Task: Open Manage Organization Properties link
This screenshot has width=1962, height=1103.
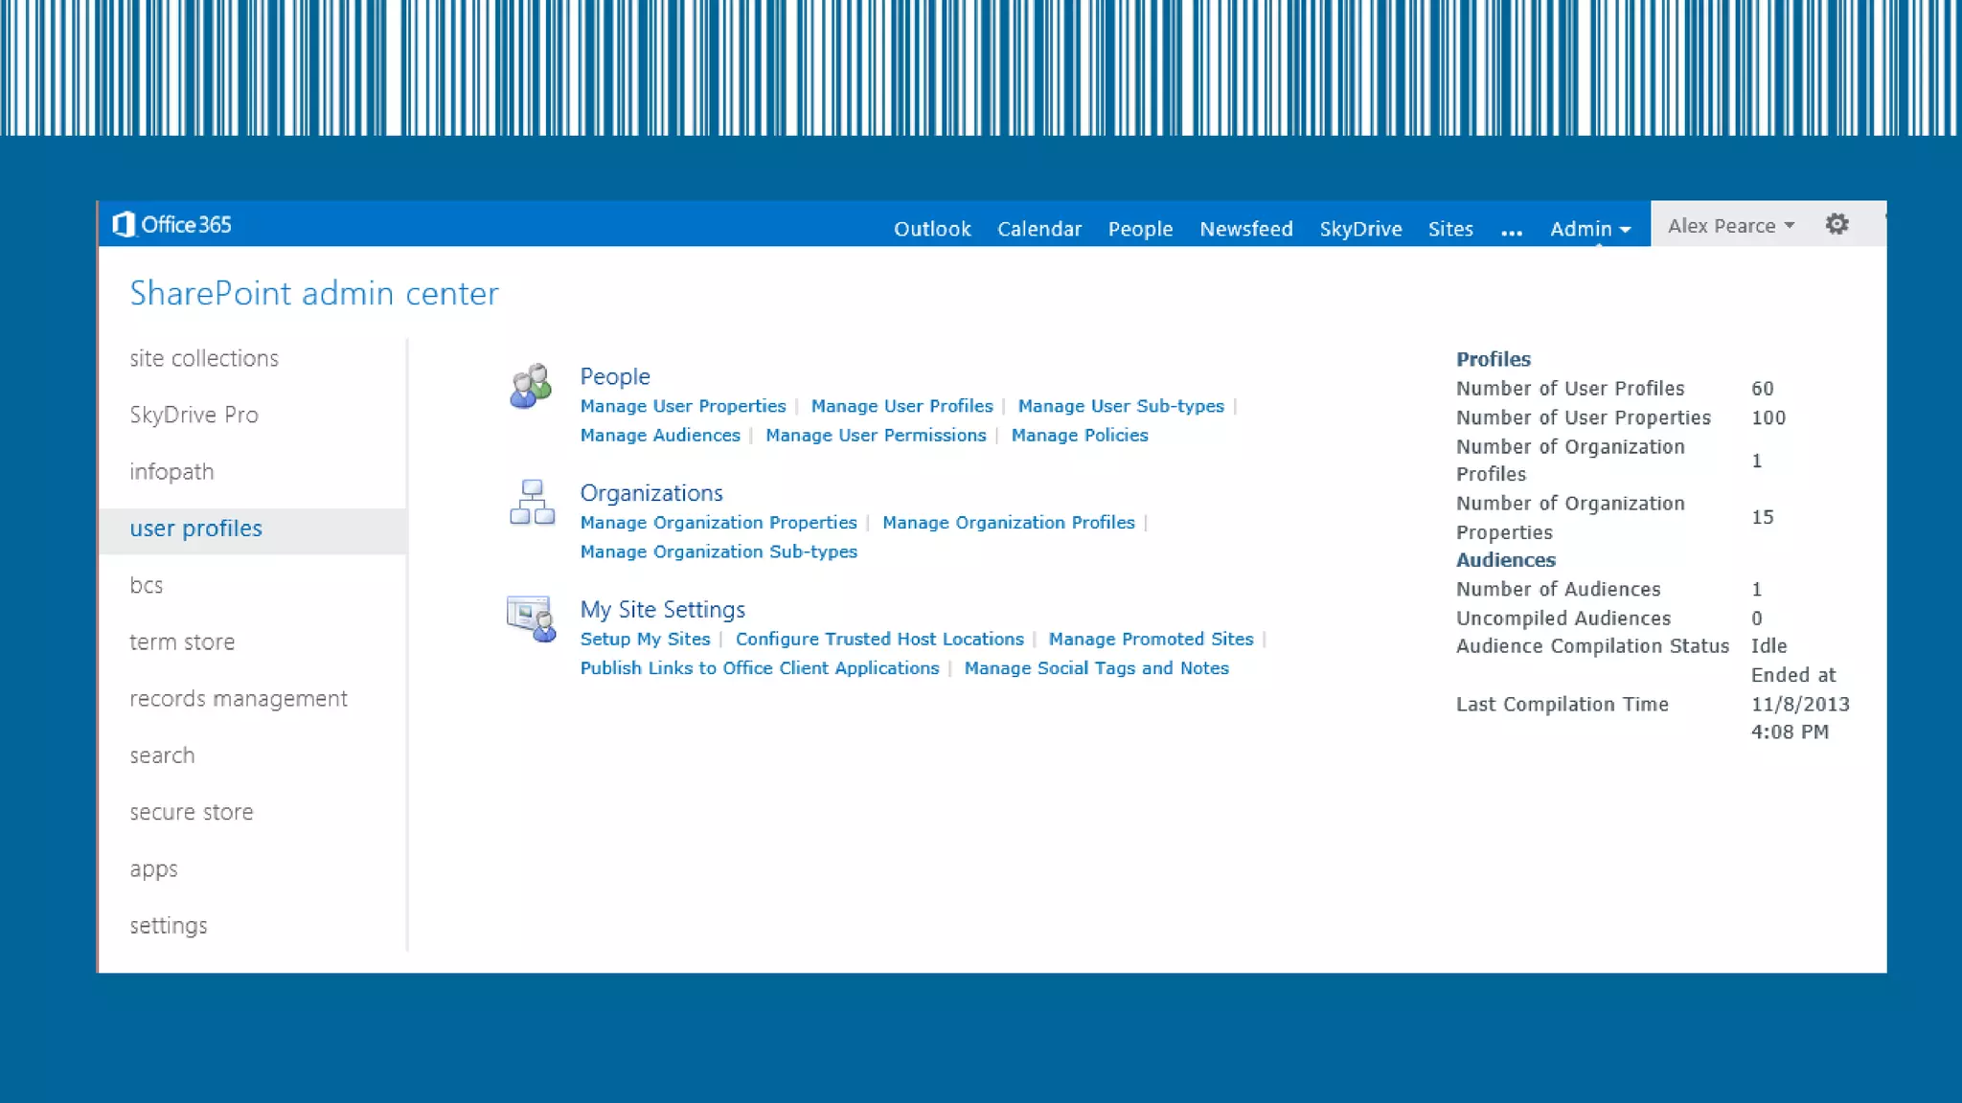Action: pyautogui.click(x=719, y=523)
